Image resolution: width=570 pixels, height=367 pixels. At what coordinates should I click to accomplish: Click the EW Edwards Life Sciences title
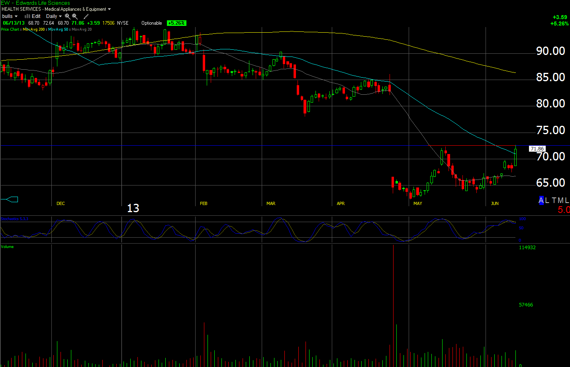click(x=35, y=3)
